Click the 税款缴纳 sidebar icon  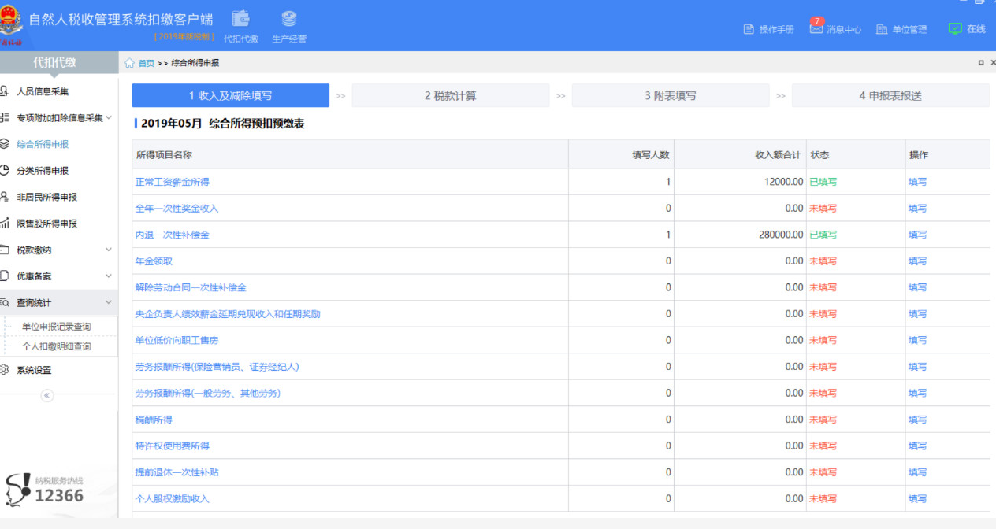pyautogui.click(x=5, y=250)
